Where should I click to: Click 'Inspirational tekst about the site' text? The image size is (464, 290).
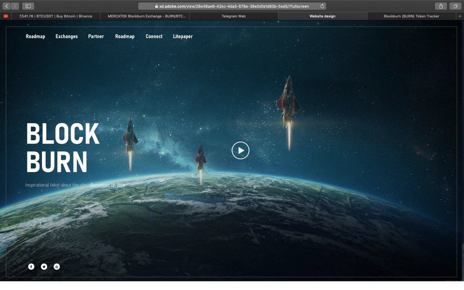(x=56, y=185)
